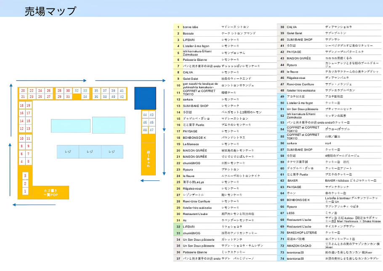Click the As entry, row 31

click(185, 220)
